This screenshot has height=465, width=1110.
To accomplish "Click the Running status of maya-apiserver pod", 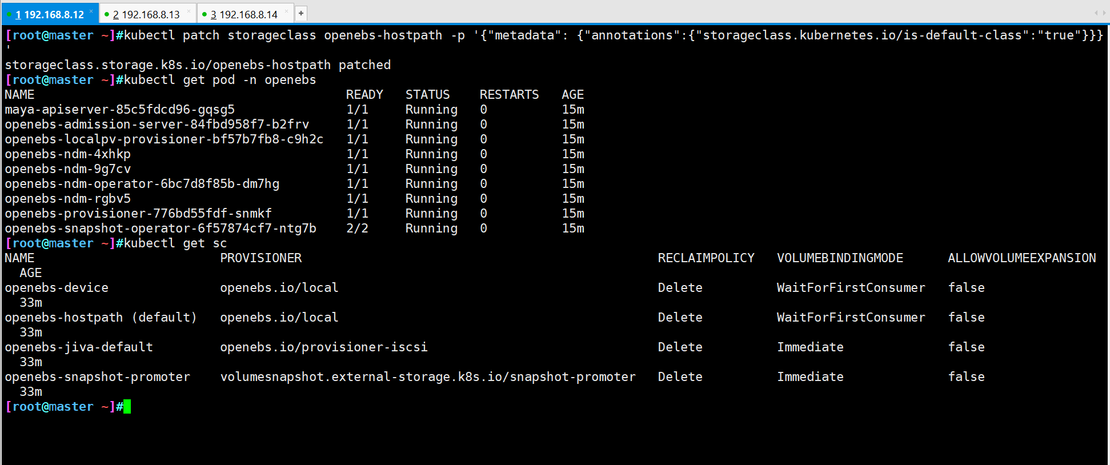I will [432, 110].
